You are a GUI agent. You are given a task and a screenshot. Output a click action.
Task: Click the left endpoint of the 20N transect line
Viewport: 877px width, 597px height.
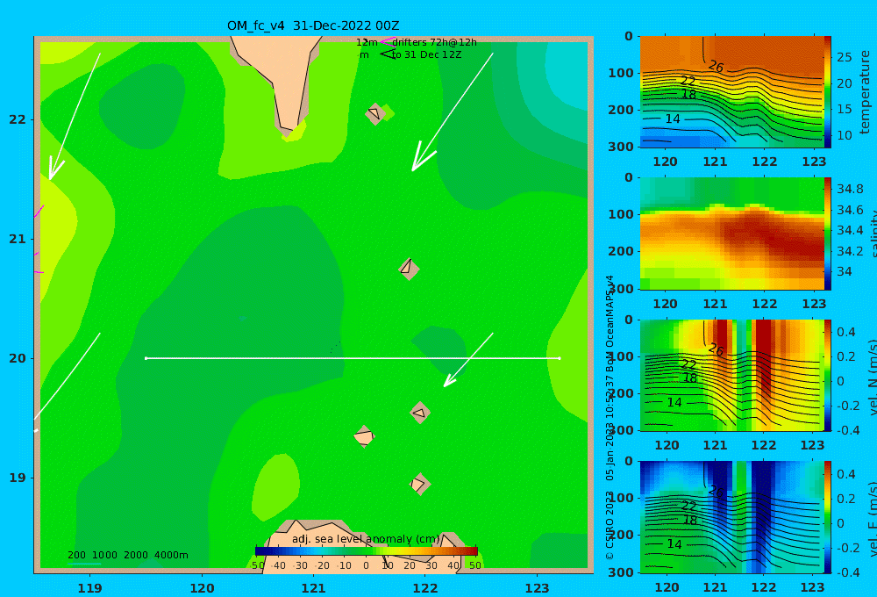pyautogui.click(x=146, y=358)
